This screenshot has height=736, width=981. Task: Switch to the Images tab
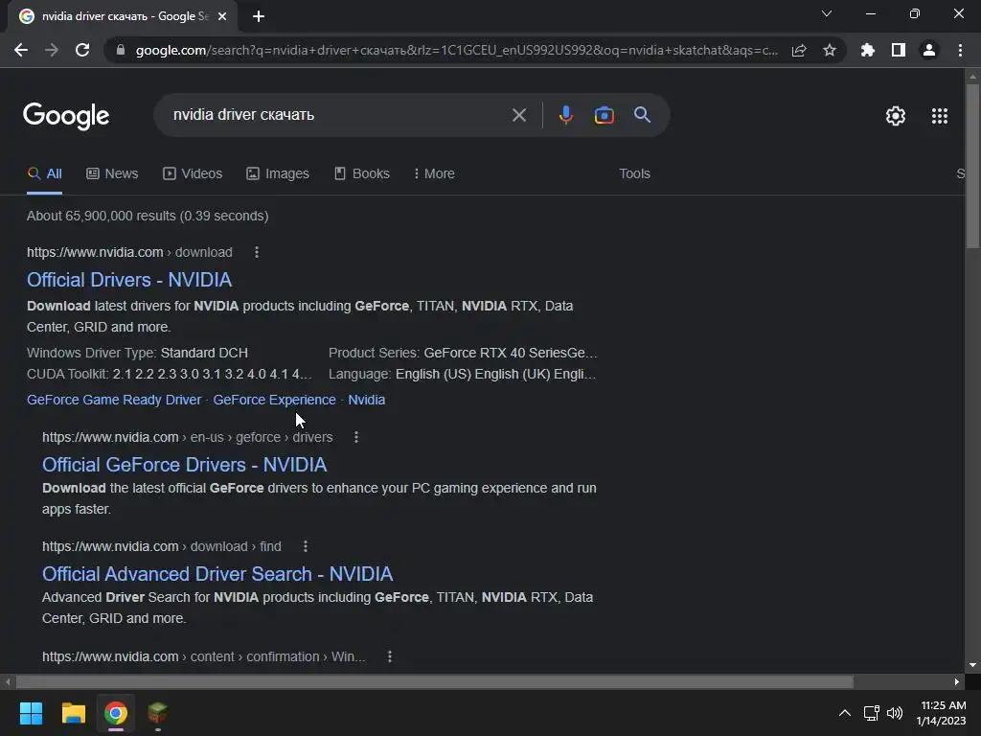pyautogui.click(x=278, y=174)
